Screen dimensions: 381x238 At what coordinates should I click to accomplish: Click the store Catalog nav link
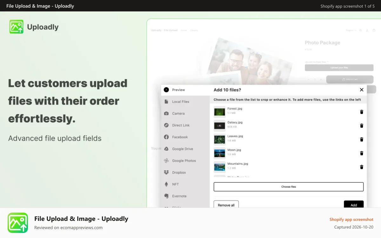pos(194,30)
